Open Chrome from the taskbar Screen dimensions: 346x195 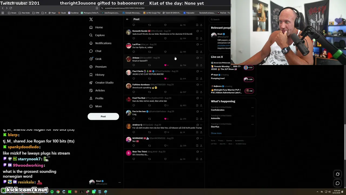point(58,192)
